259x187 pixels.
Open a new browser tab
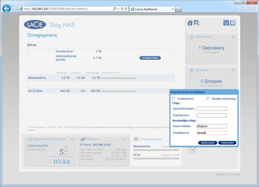[178, 9]
